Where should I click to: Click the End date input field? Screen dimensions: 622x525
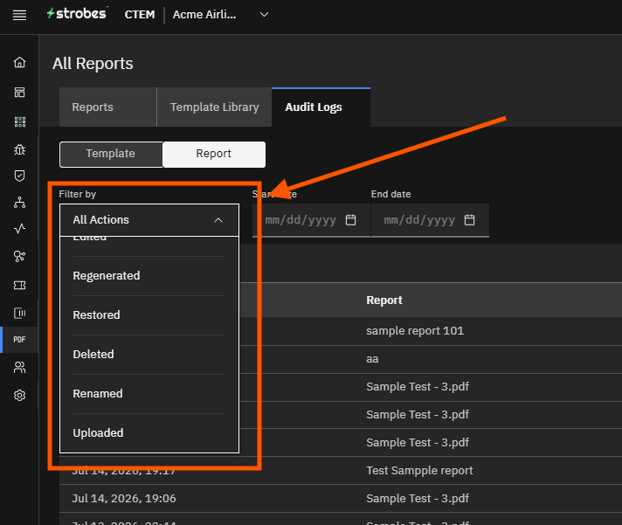pos(430,220)
